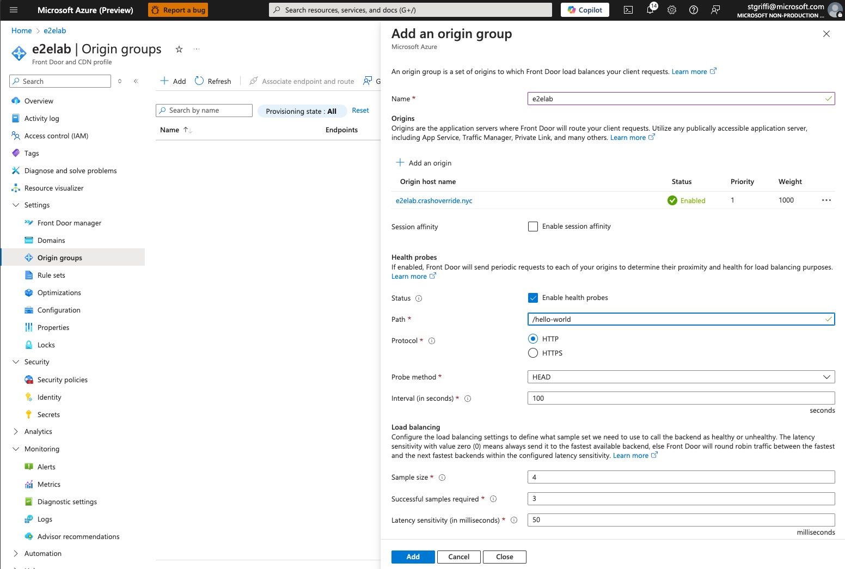The width and height of the screenshot is (845, 569).
Task: Enable session affinity
Action: tap(532, 226)
